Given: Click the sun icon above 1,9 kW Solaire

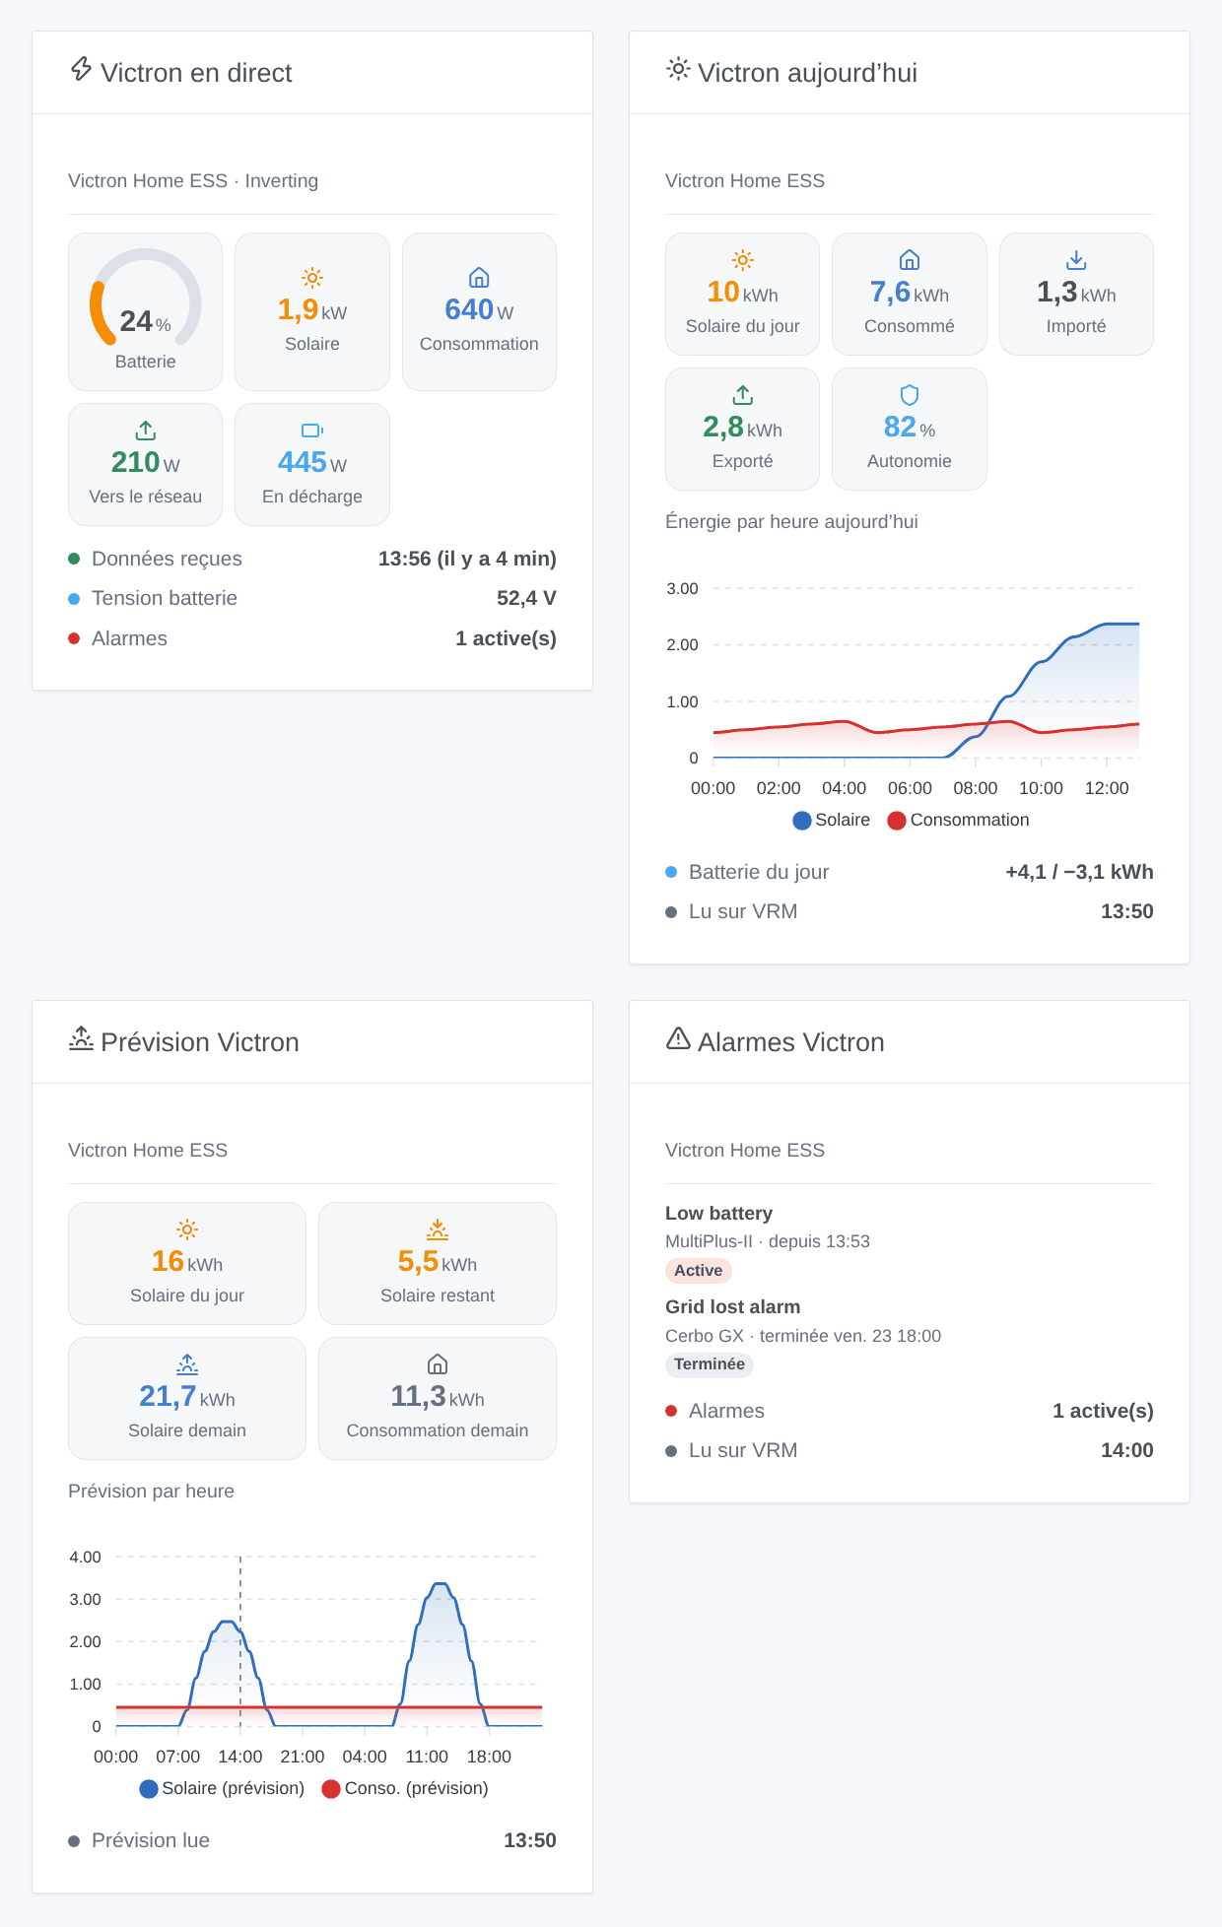Looking at the screenshot, I should click(x=312, y=278).
